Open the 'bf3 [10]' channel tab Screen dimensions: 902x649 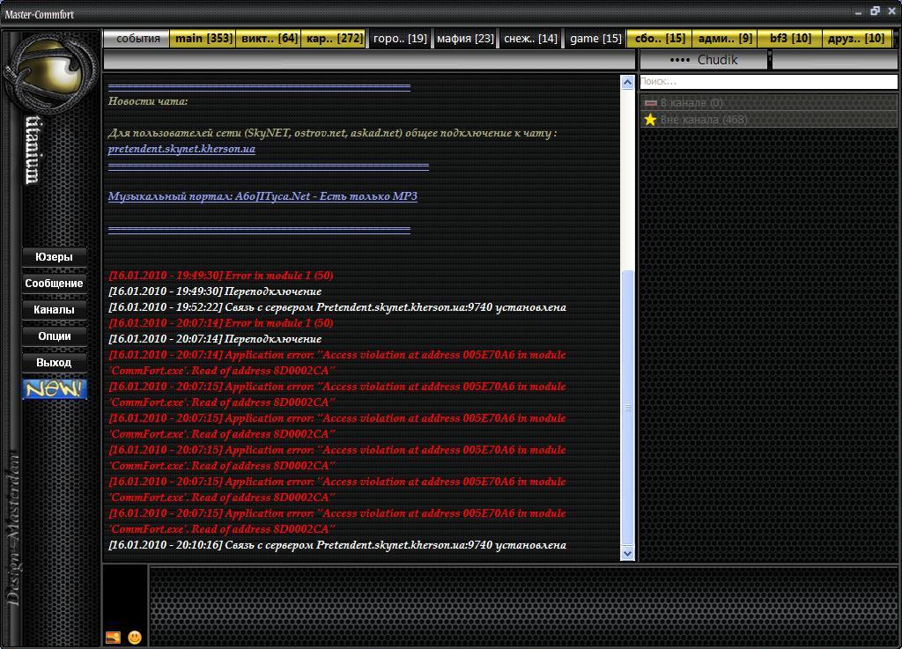click(x=789, y=39)
